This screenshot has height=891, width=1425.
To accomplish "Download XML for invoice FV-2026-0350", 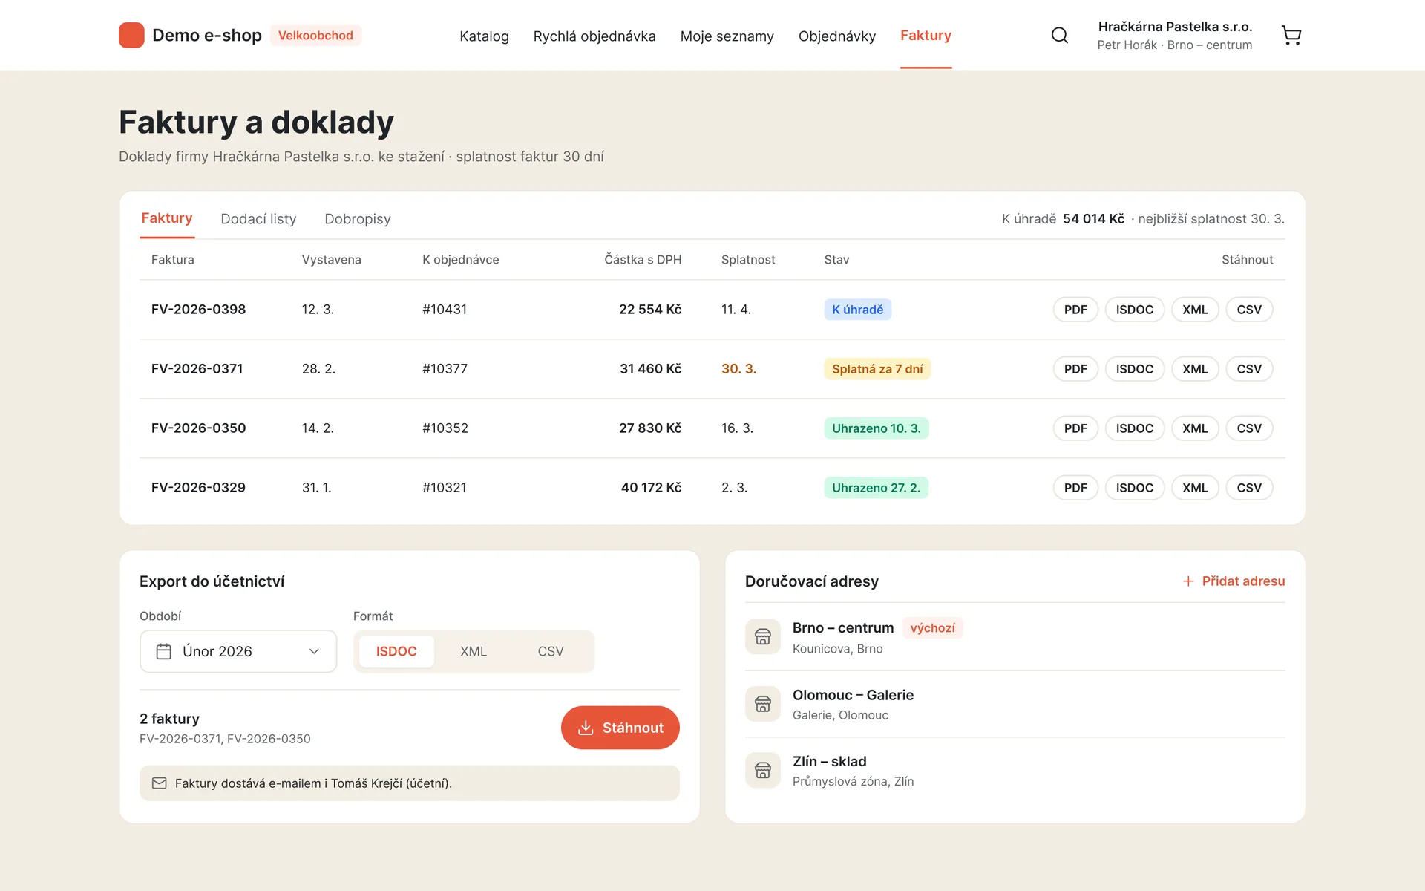I will pos(1195,428).
